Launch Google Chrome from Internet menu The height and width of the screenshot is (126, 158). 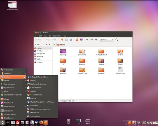point(42,95)
